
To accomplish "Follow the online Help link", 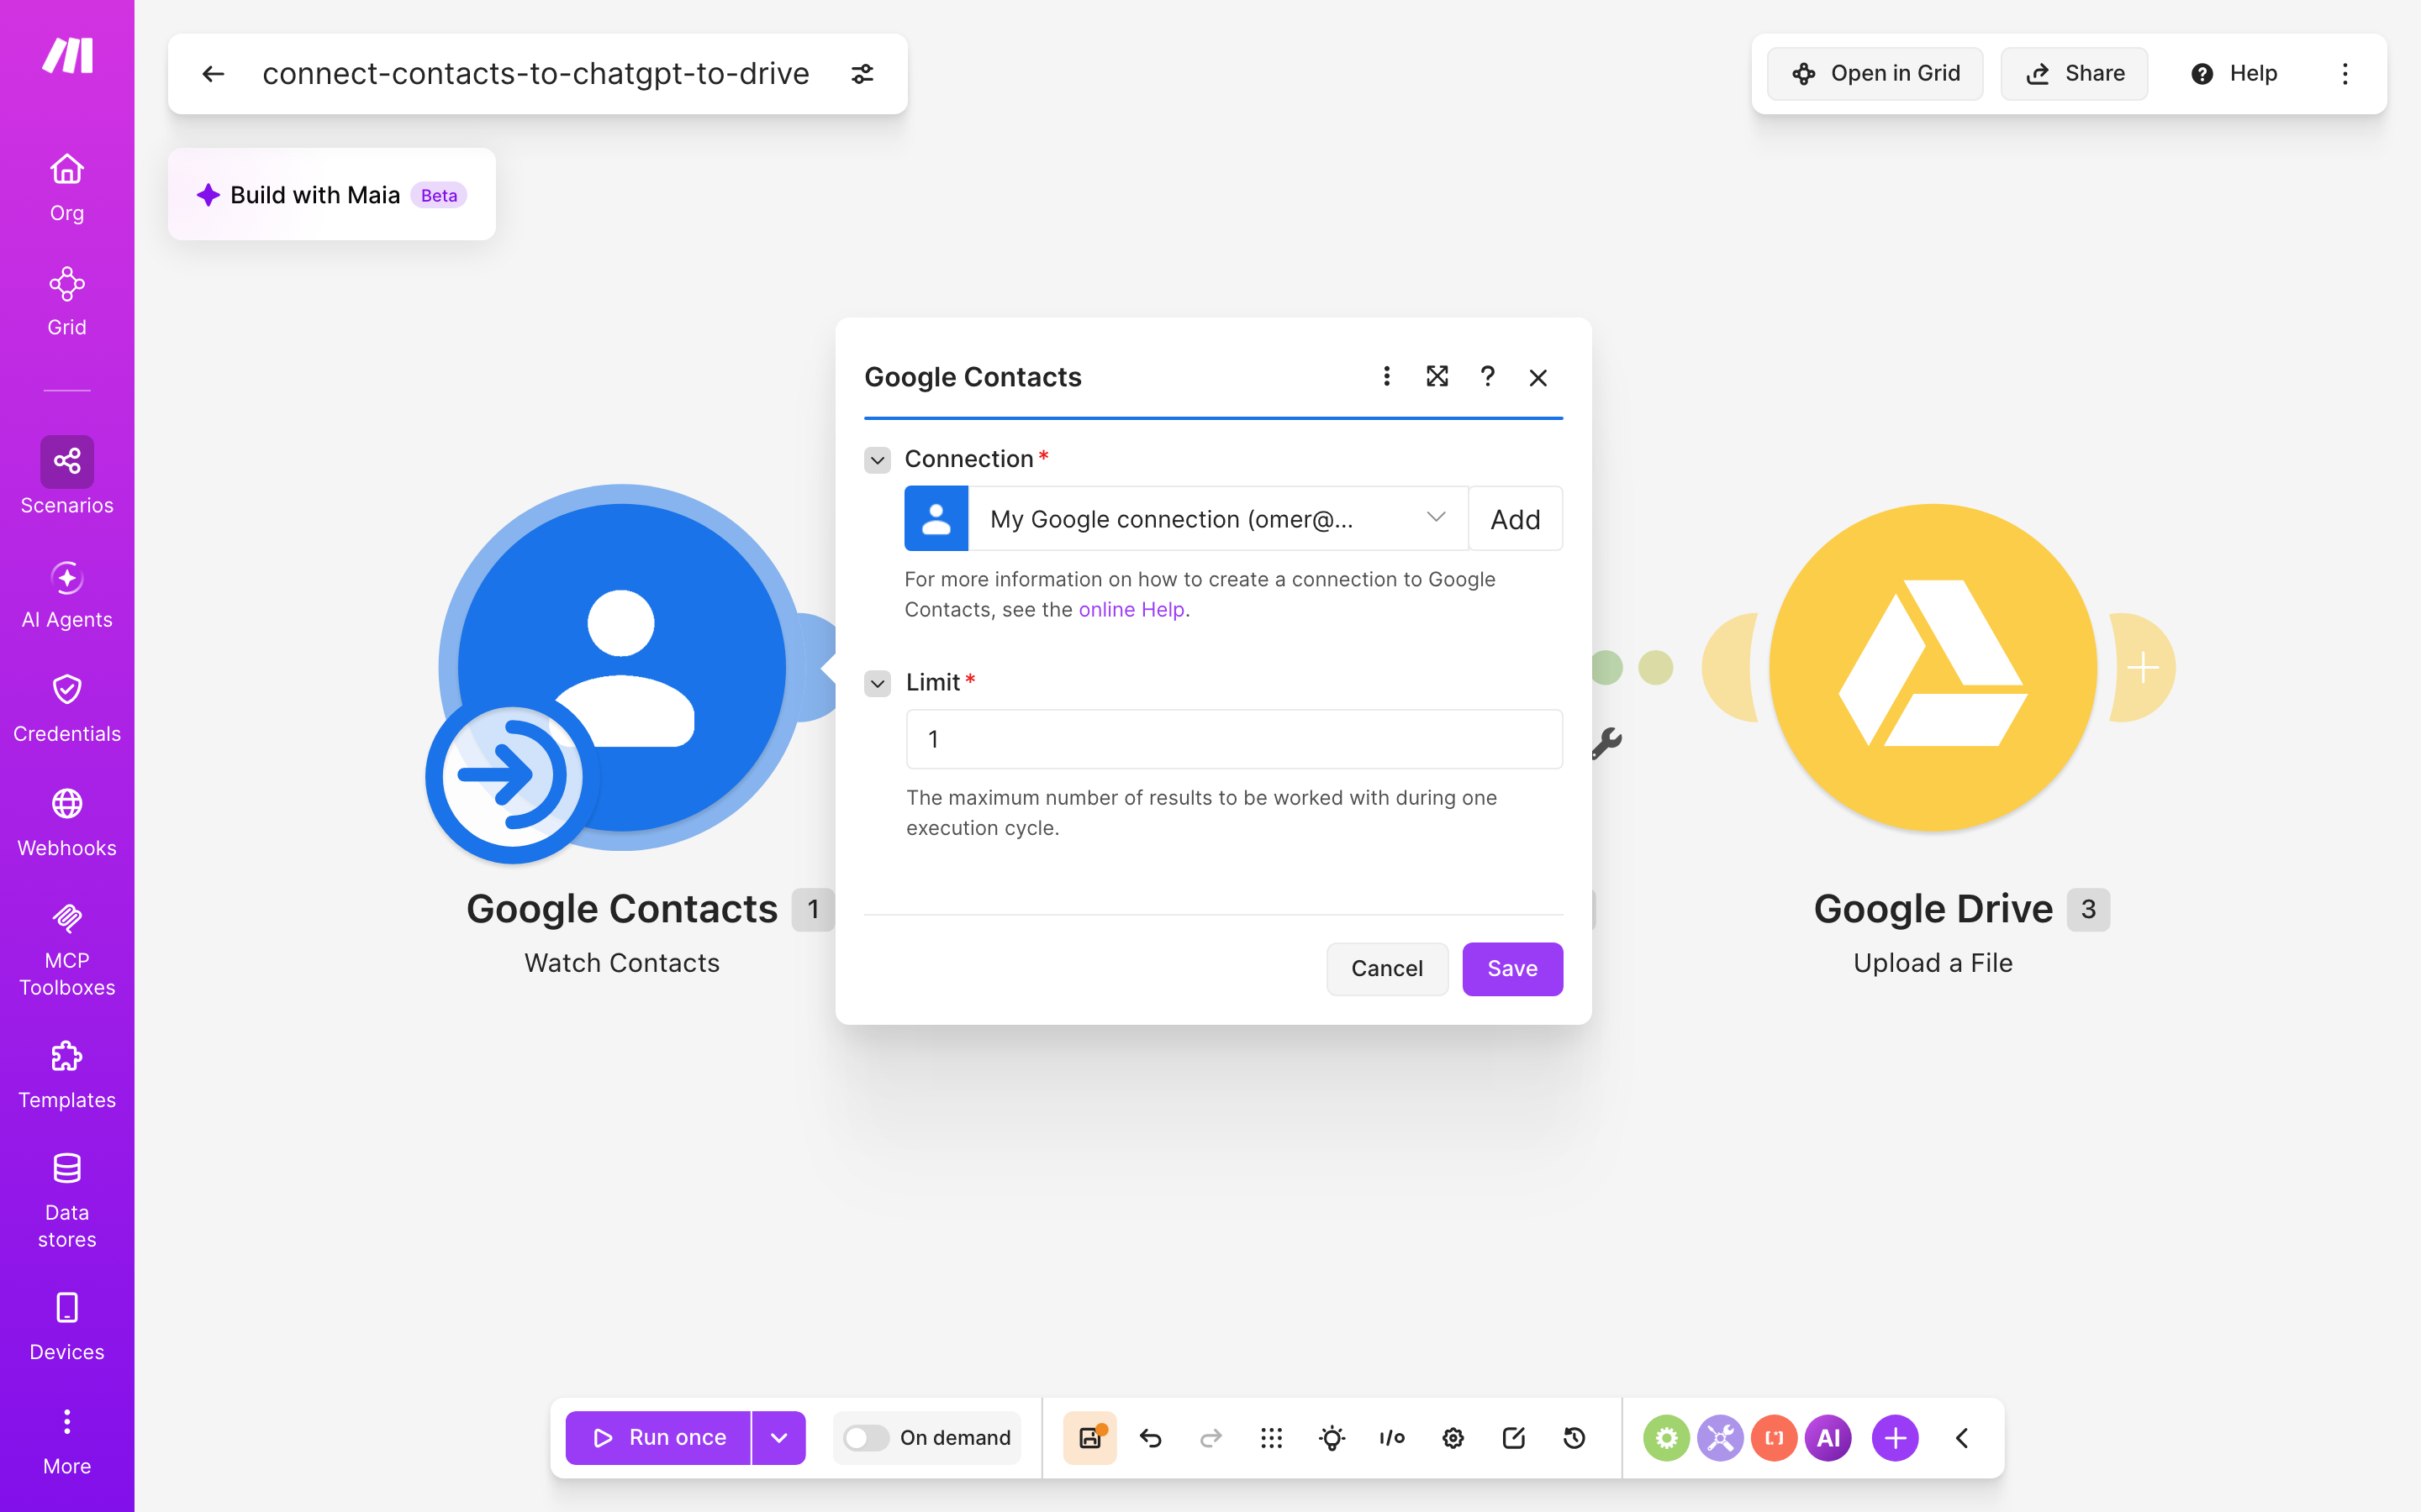I will point(1131,610).
